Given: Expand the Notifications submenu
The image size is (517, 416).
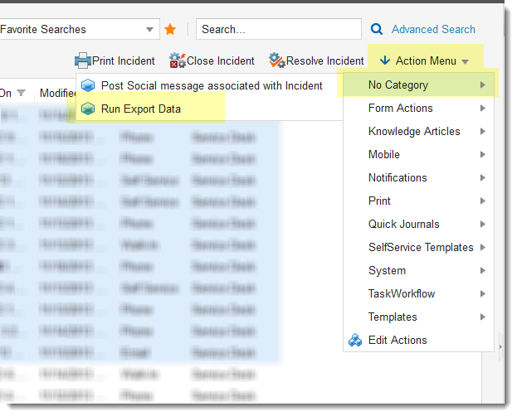Looking at the screenshot, I should (418, 177).
